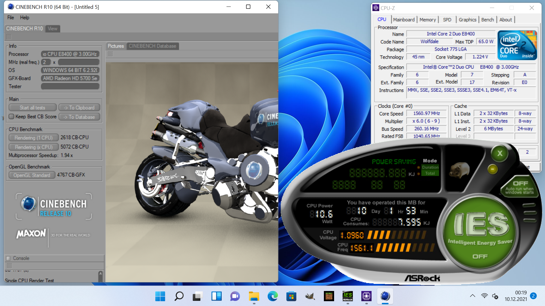The height and width of the screenshot is (306, 545).
Task: Expand hidden system tray icons chevron
Action: point(472,296)
